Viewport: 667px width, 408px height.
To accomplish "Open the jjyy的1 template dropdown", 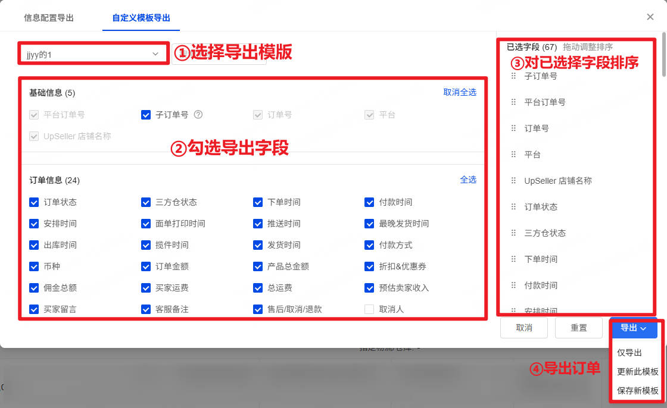I will pyautogui.click(x=92, y=54).
